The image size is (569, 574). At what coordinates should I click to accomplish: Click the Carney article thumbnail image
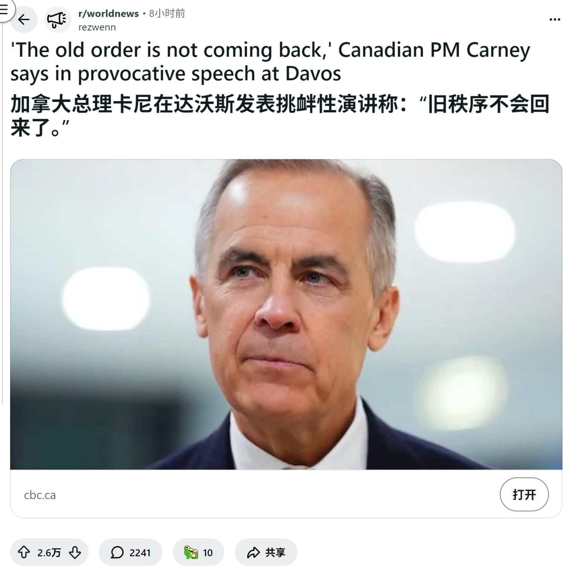(286, 315)
